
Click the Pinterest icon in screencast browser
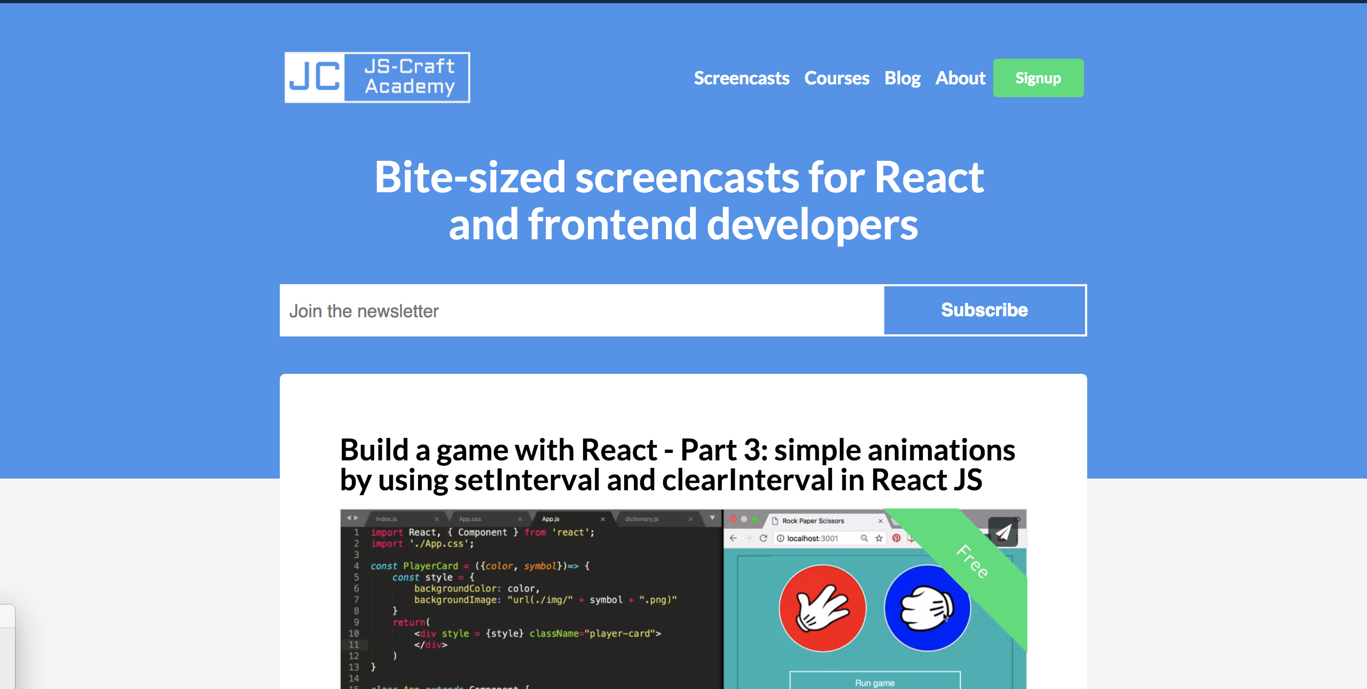(897, 538)
